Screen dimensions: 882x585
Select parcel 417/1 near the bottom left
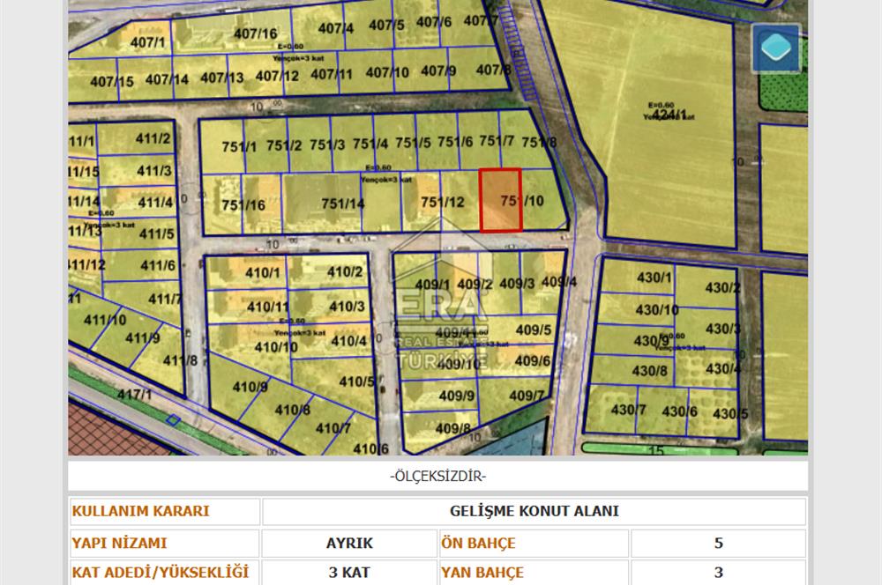coord(136,395)
